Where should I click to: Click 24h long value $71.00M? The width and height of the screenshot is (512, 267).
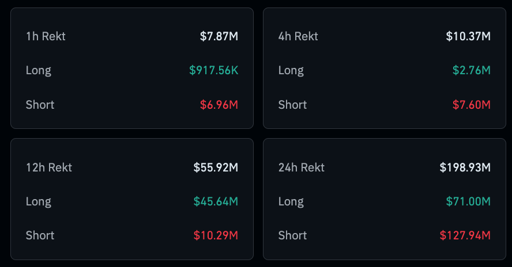468,201
